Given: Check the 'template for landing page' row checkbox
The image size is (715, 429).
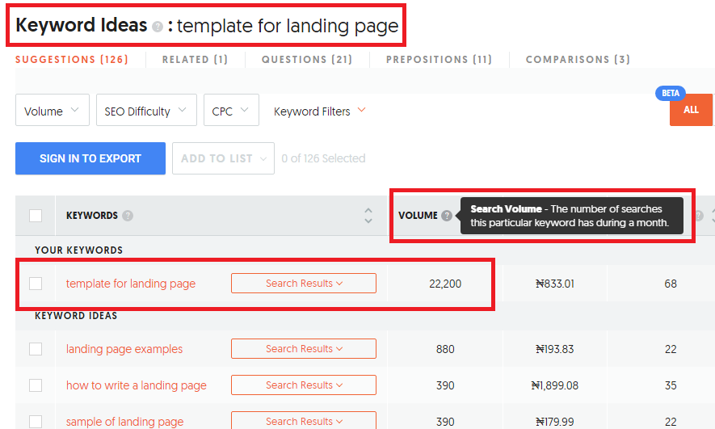Looking at the screenshot, I should (x=36, y=284).
